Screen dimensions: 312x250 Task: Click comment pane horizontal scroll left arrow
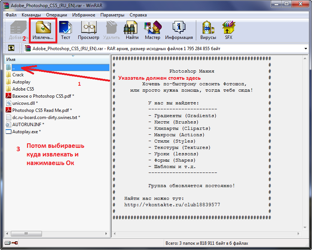[x=115, y=234]
